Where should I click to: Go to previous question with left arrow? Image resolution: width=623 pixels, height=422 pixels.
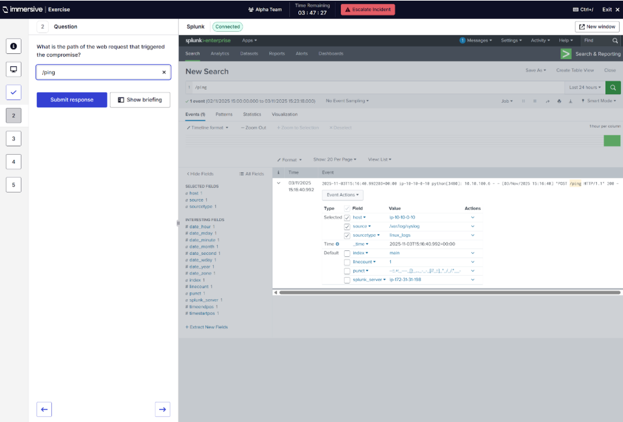pos(44,409)
